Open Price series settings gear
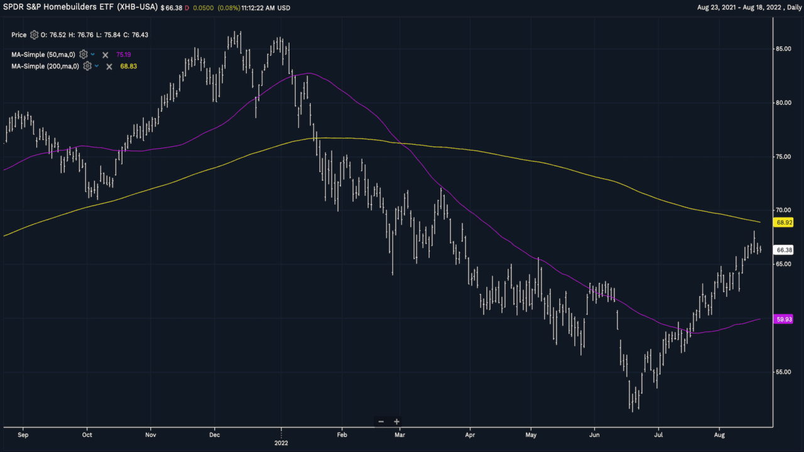 34,35
